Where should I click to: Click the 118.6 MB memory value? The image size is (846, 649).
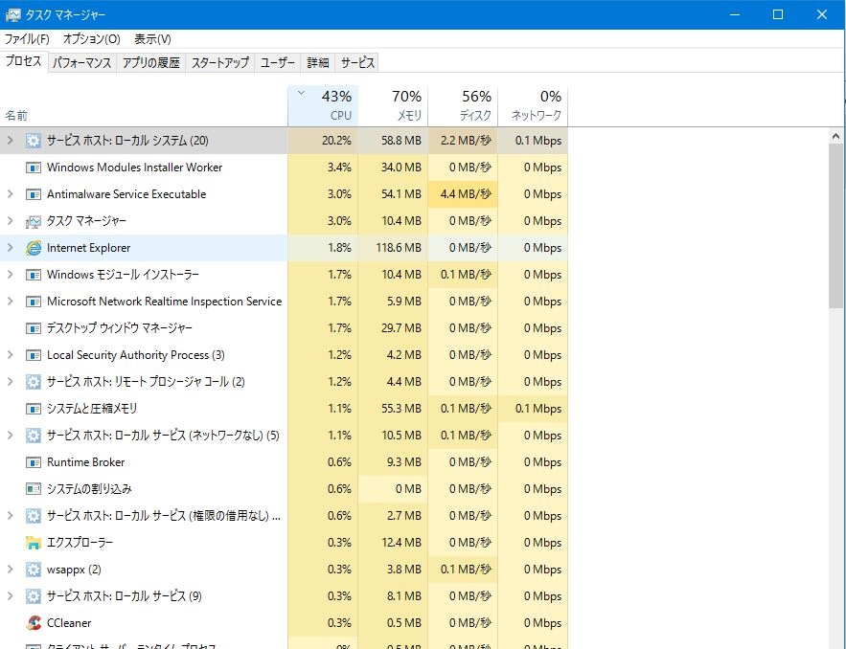[x=399, y=248]
